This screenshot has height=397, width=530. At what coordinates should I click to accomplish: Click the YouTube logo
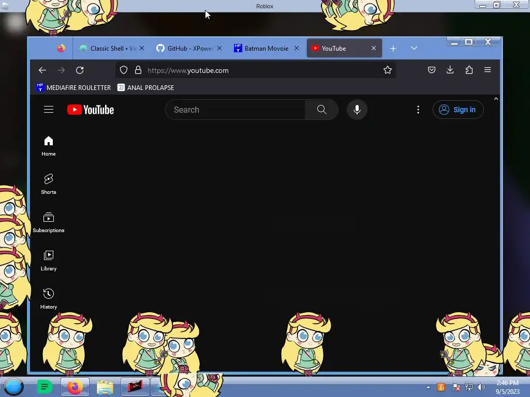click(91, 110)
